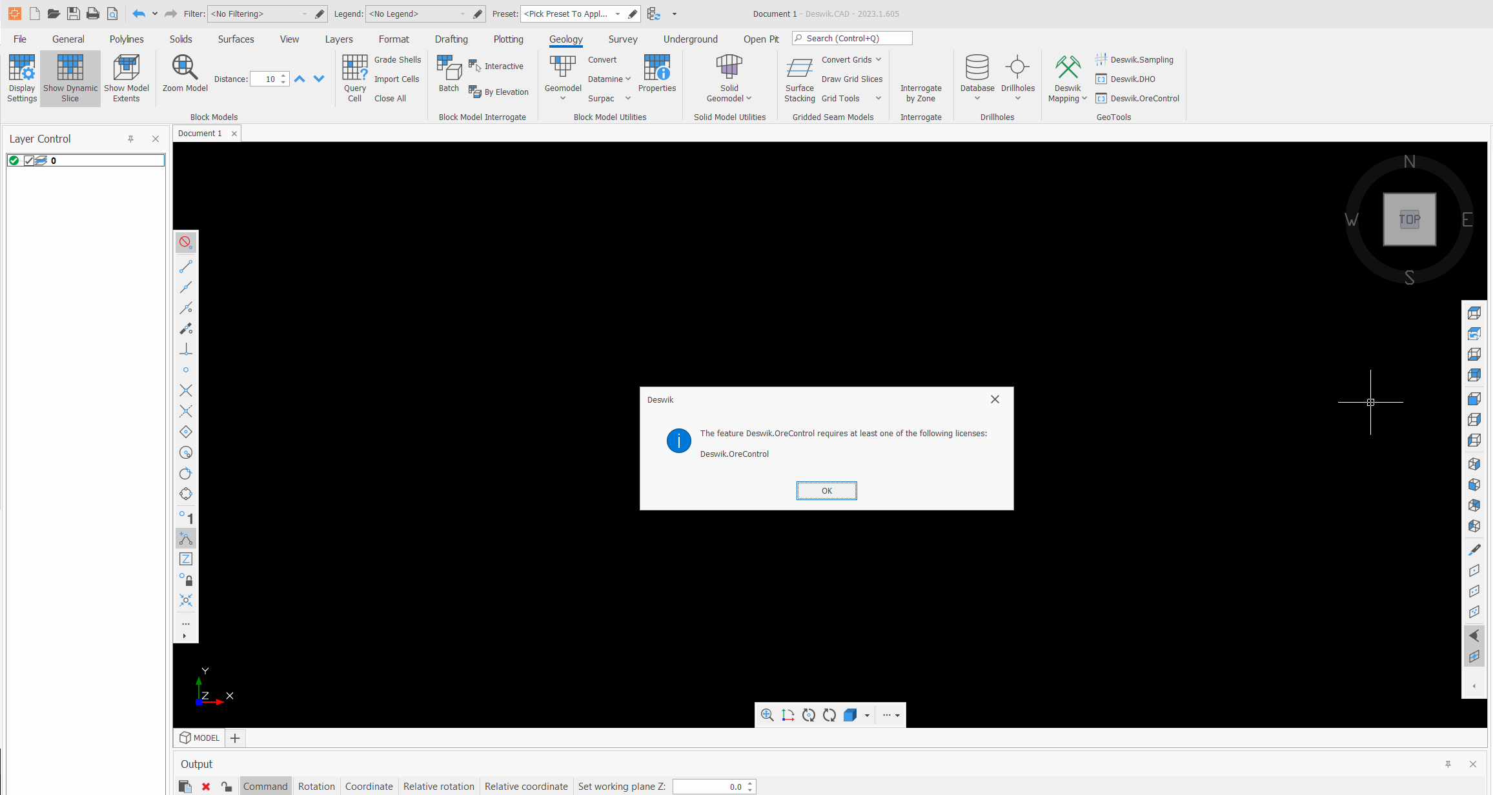
Task: Click Import Cells button
Action: click(396, 79)
